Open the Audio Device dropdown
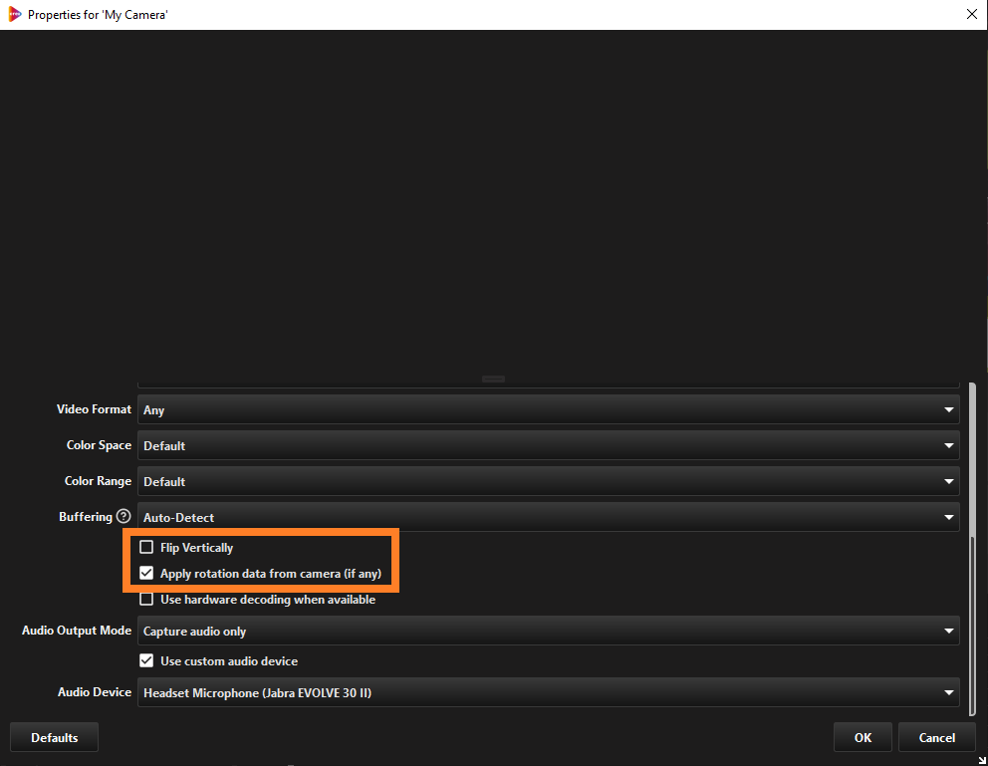The width and height of the screenshot is (988, 766). (x=548, y=692)
